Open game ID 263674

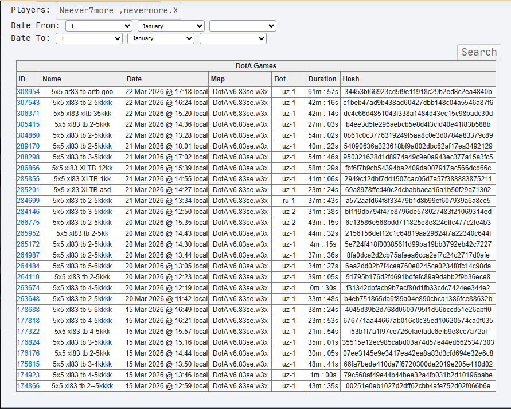(28, 288)
